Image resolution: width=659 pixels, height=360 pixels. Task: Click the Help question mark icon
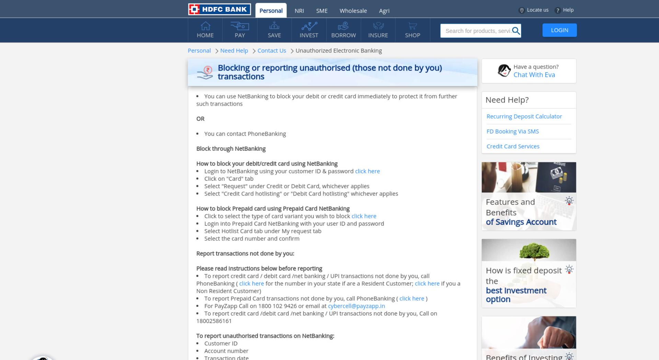point(557,10)
